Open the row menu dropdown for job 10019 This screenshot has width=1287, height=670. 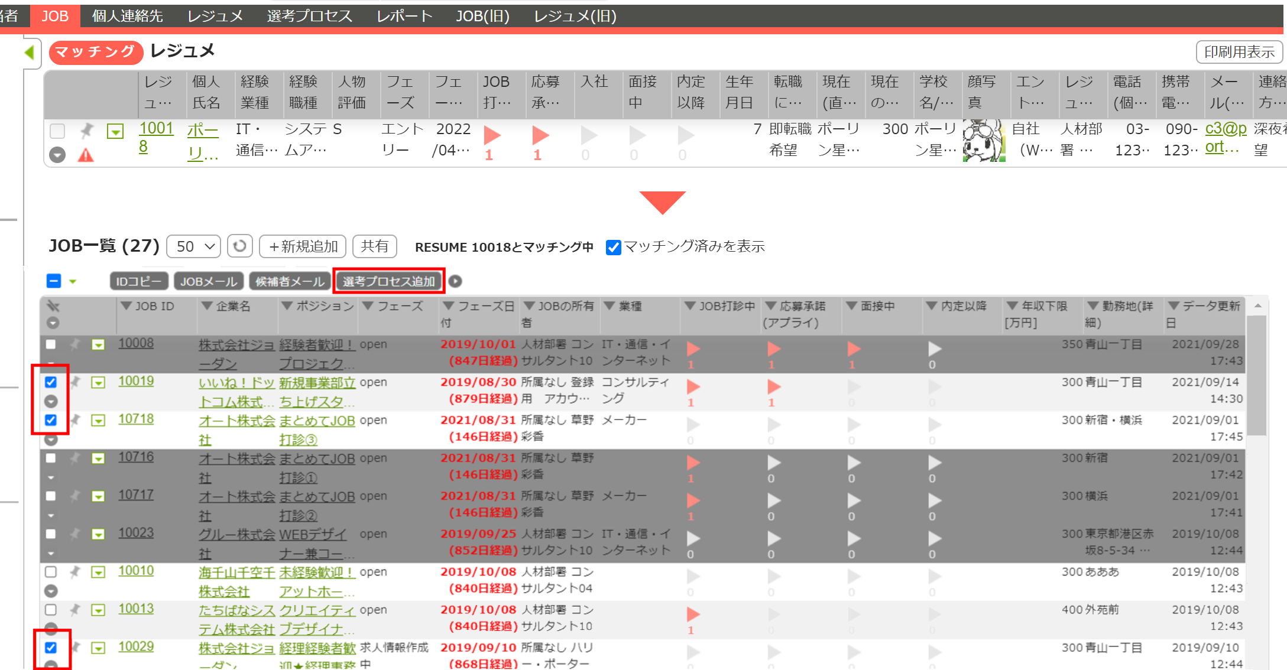pyautogui.click(x=98, y=382)
